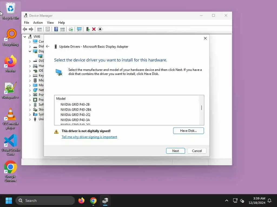
Task: Open the Action menu in Device Manager
Action: 38,23
